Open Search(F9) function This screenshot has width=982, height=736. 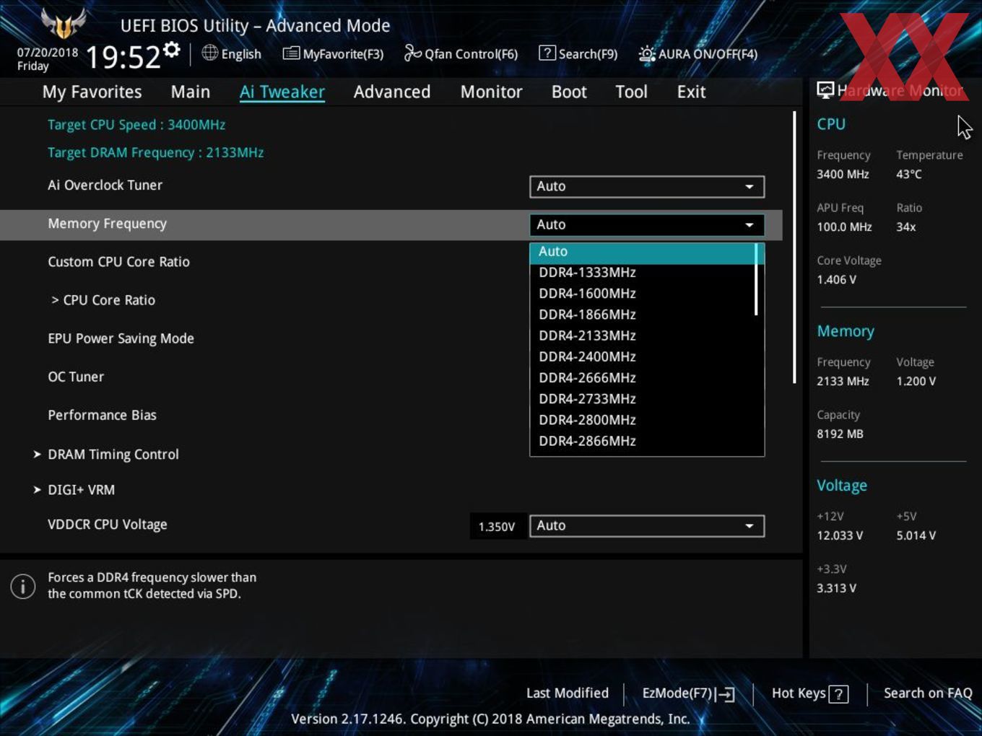588,54
